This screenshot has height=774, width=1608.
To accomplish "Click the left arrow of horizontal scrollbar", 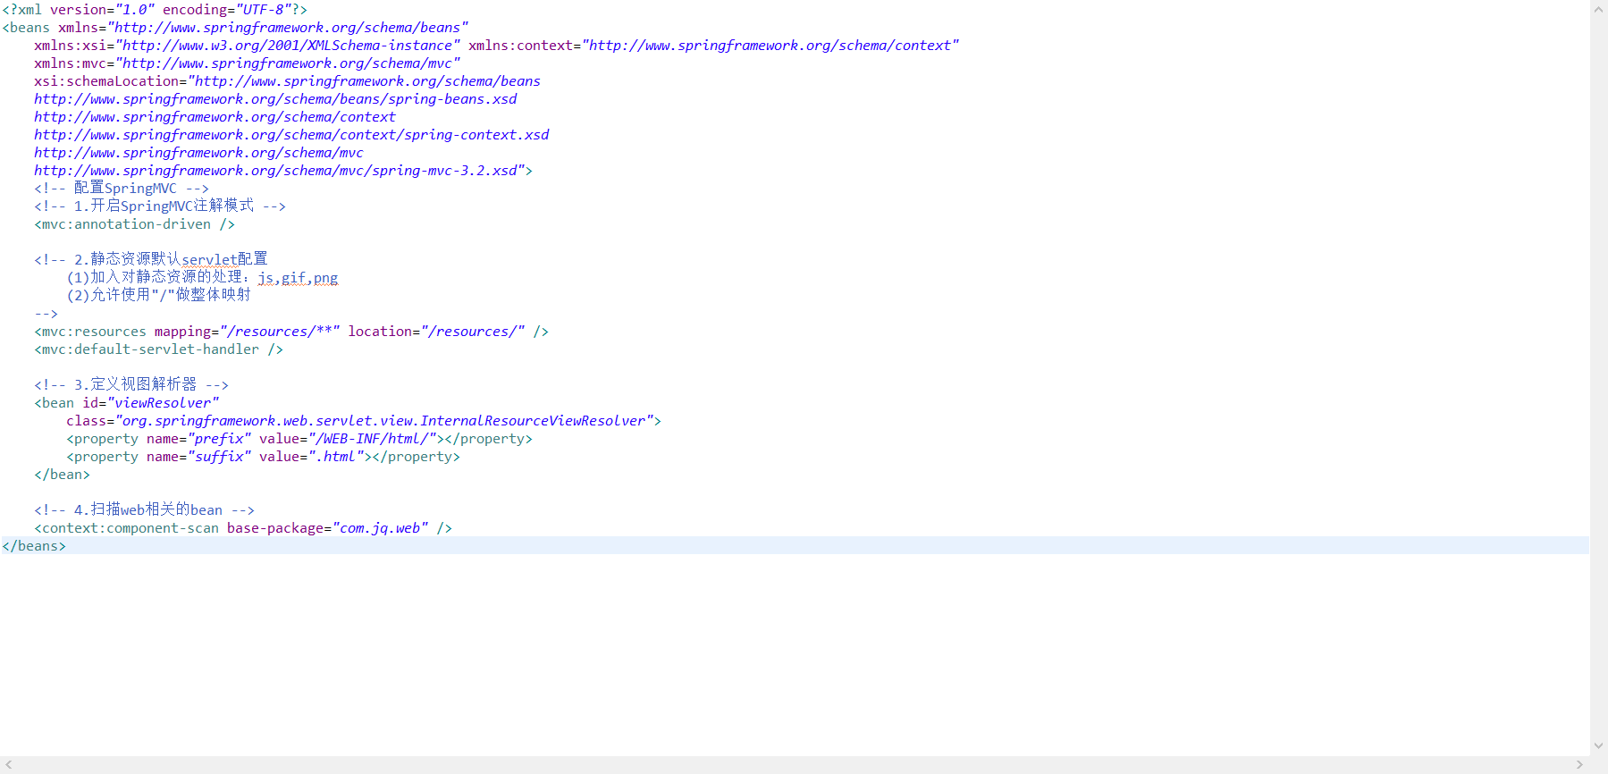I will point(9,765).
